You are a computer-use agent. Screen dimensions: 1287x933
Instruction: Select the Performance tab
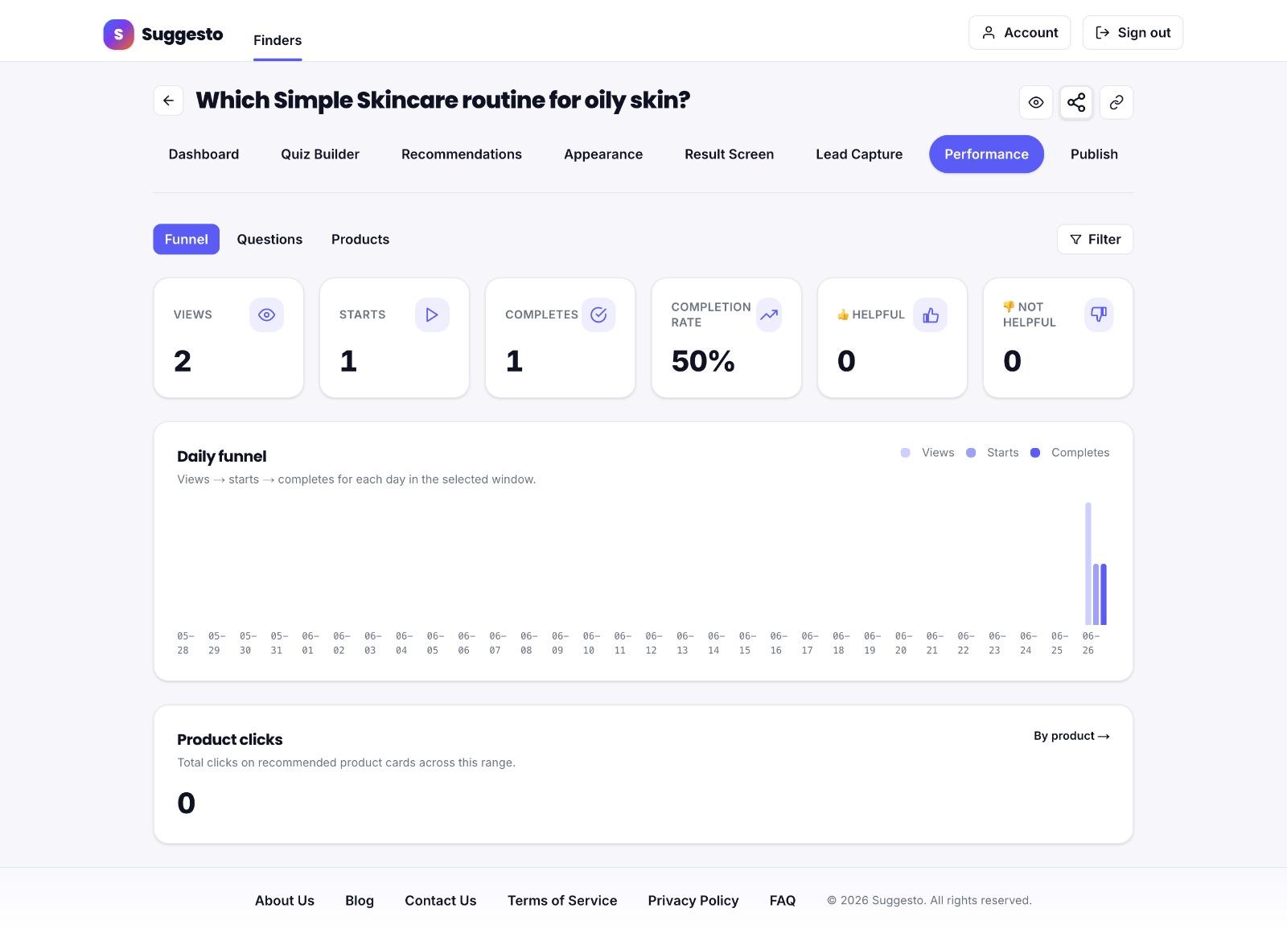pyautogui.click(x=986, y=154)
